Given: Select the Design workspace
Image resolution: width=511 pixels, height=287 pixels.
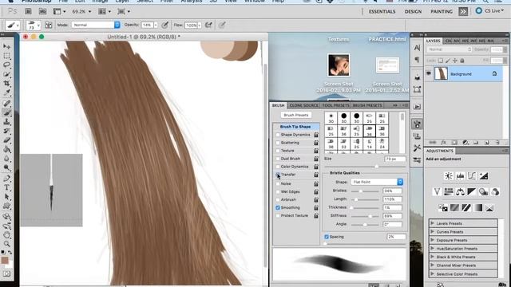Looking at the screenshot, I should tap(413, 11).
